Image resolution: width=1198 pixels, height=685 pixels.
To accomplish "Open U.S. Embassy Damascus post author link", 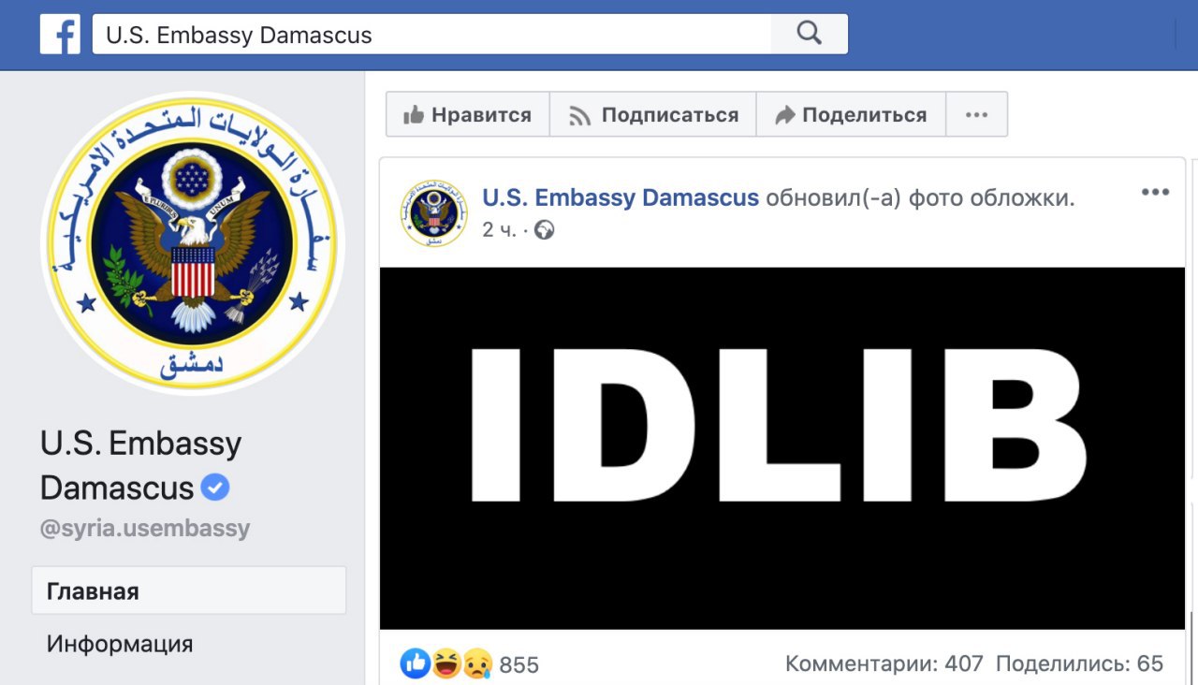I will pos(621,197).
